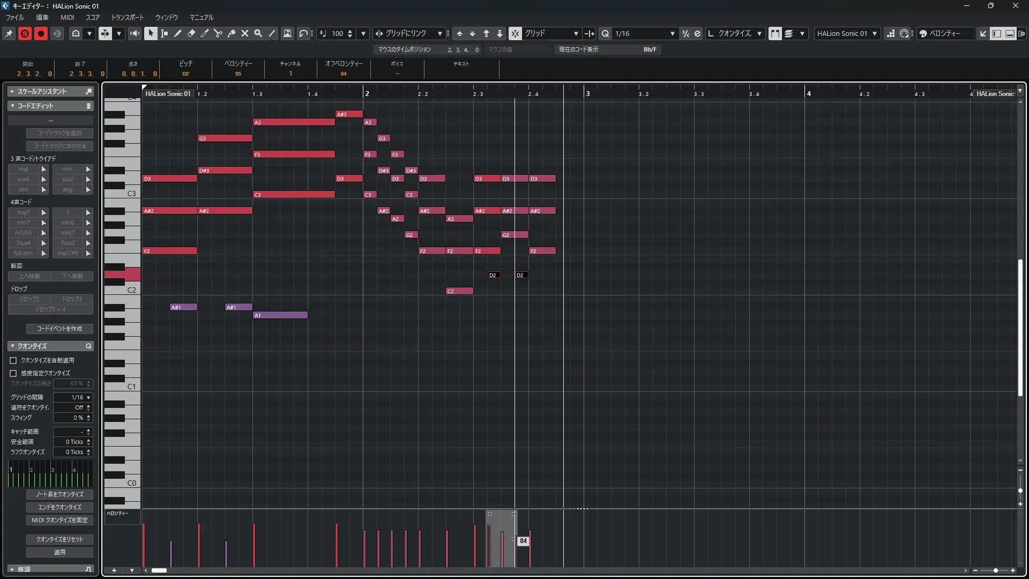Enable 感度指定クオンタイズ checkbox
This screenshot has height=579, width=1029.
13,373
